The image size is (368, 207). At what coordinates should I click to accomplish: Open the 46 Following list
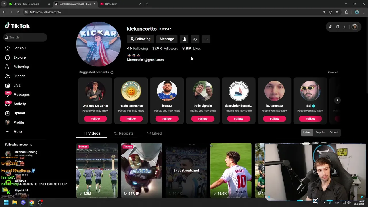[137, 48]
